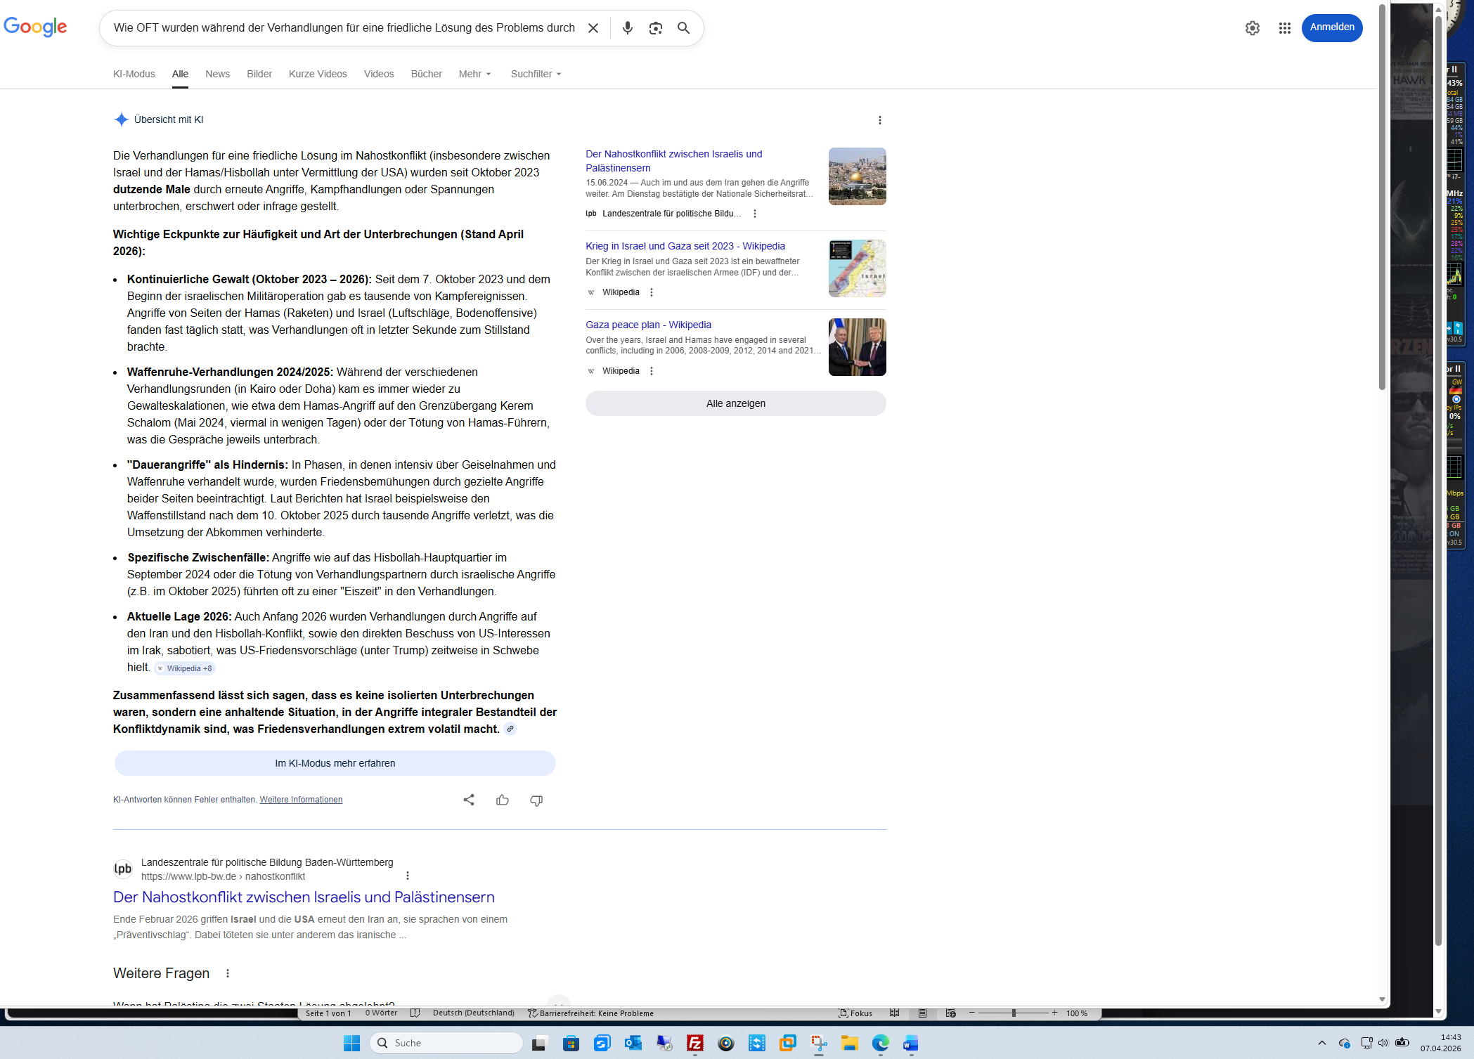Open Gaza peace plan Wikipedia link
Screen dimensions: 1474x1059
[648, 325]
